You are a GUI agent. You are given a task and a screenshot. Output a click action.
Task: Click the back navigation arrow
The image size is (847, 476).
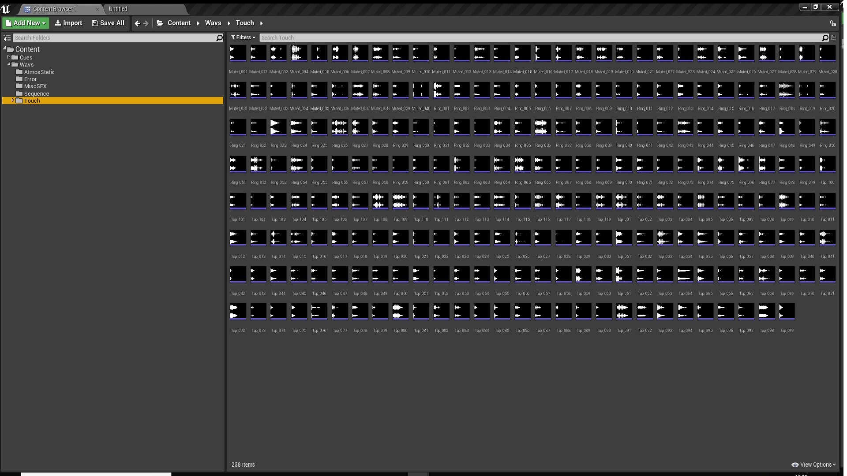pos(137,23)
